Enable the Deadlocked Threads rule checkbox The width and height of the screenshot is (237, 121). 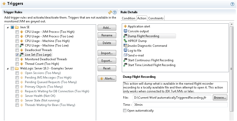coord(17,50)
